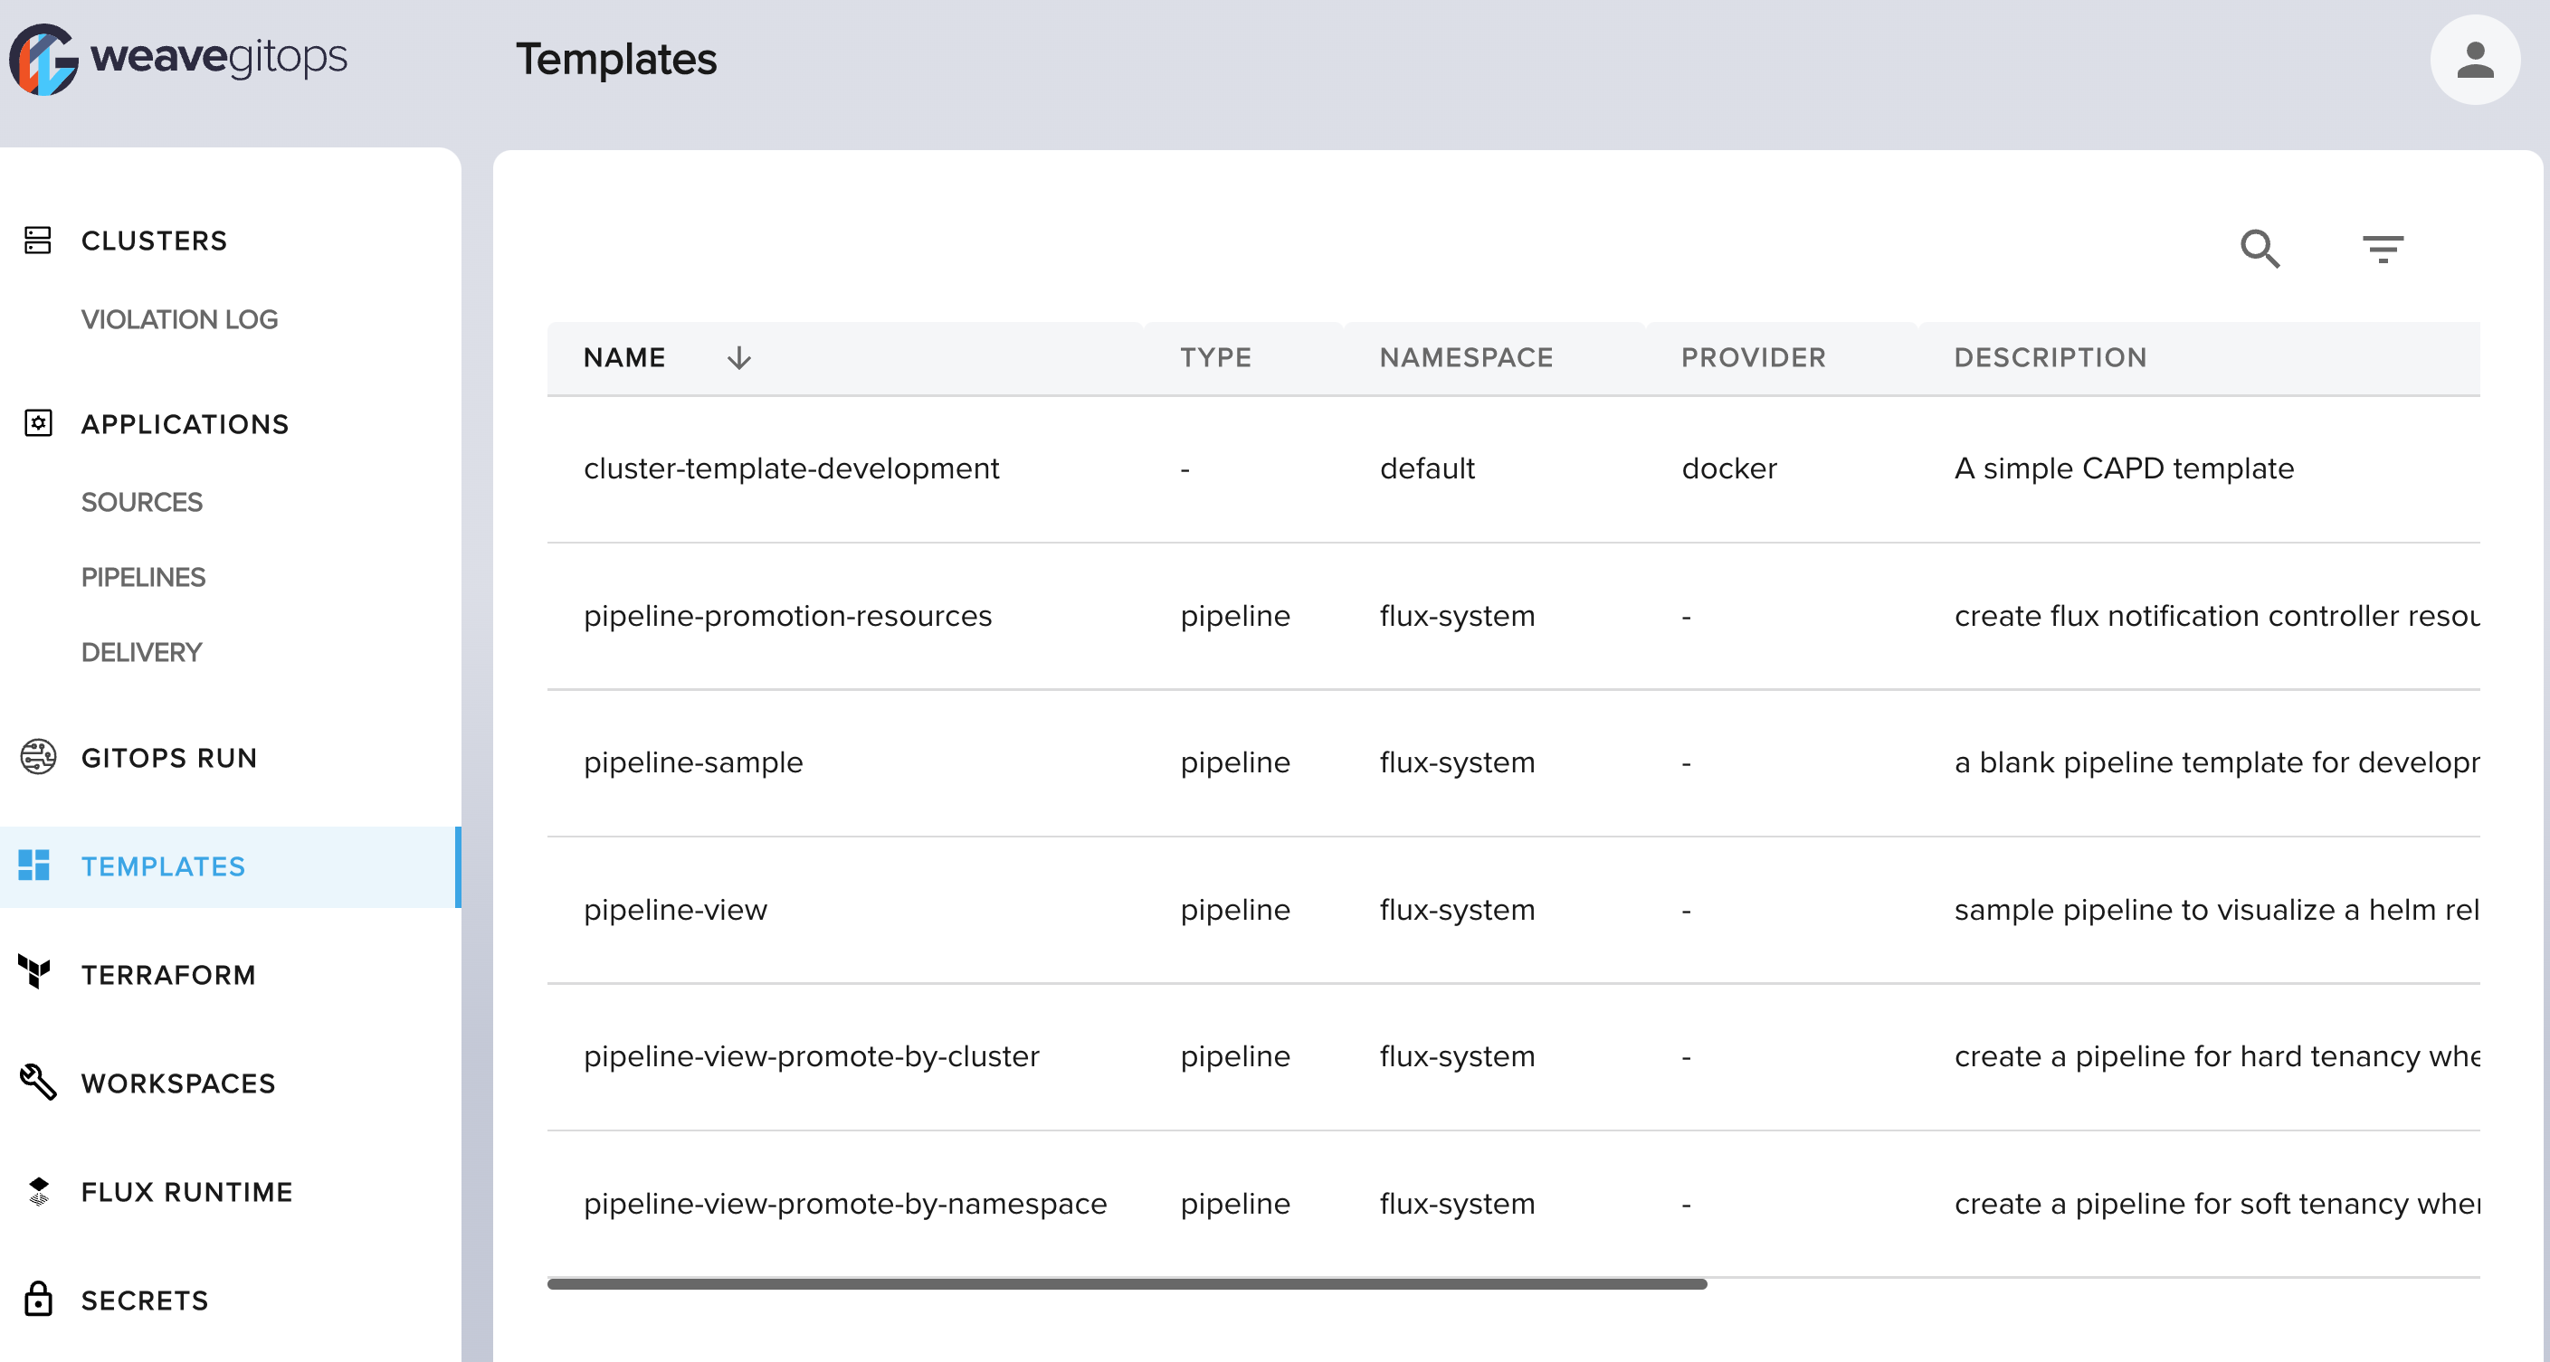The height and width of the screenshot is (1362, 2550).
Task: Click the Secrets padlock icon
Action: 38,1299
